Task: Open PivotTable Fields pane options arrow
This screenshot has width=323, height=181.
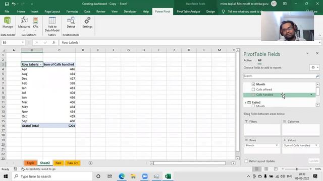Action: click(307, 53)
